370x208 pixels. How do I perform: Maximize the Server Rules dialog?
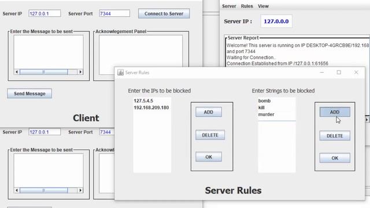339,72
